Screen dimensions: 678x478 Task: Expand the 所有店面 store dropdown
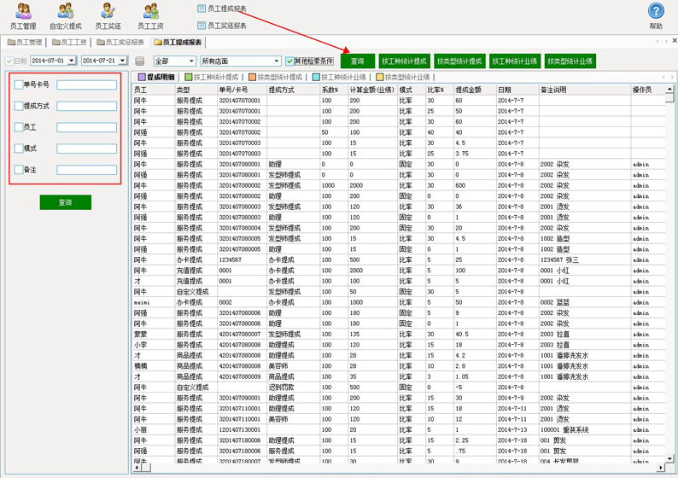coord(277,61)
